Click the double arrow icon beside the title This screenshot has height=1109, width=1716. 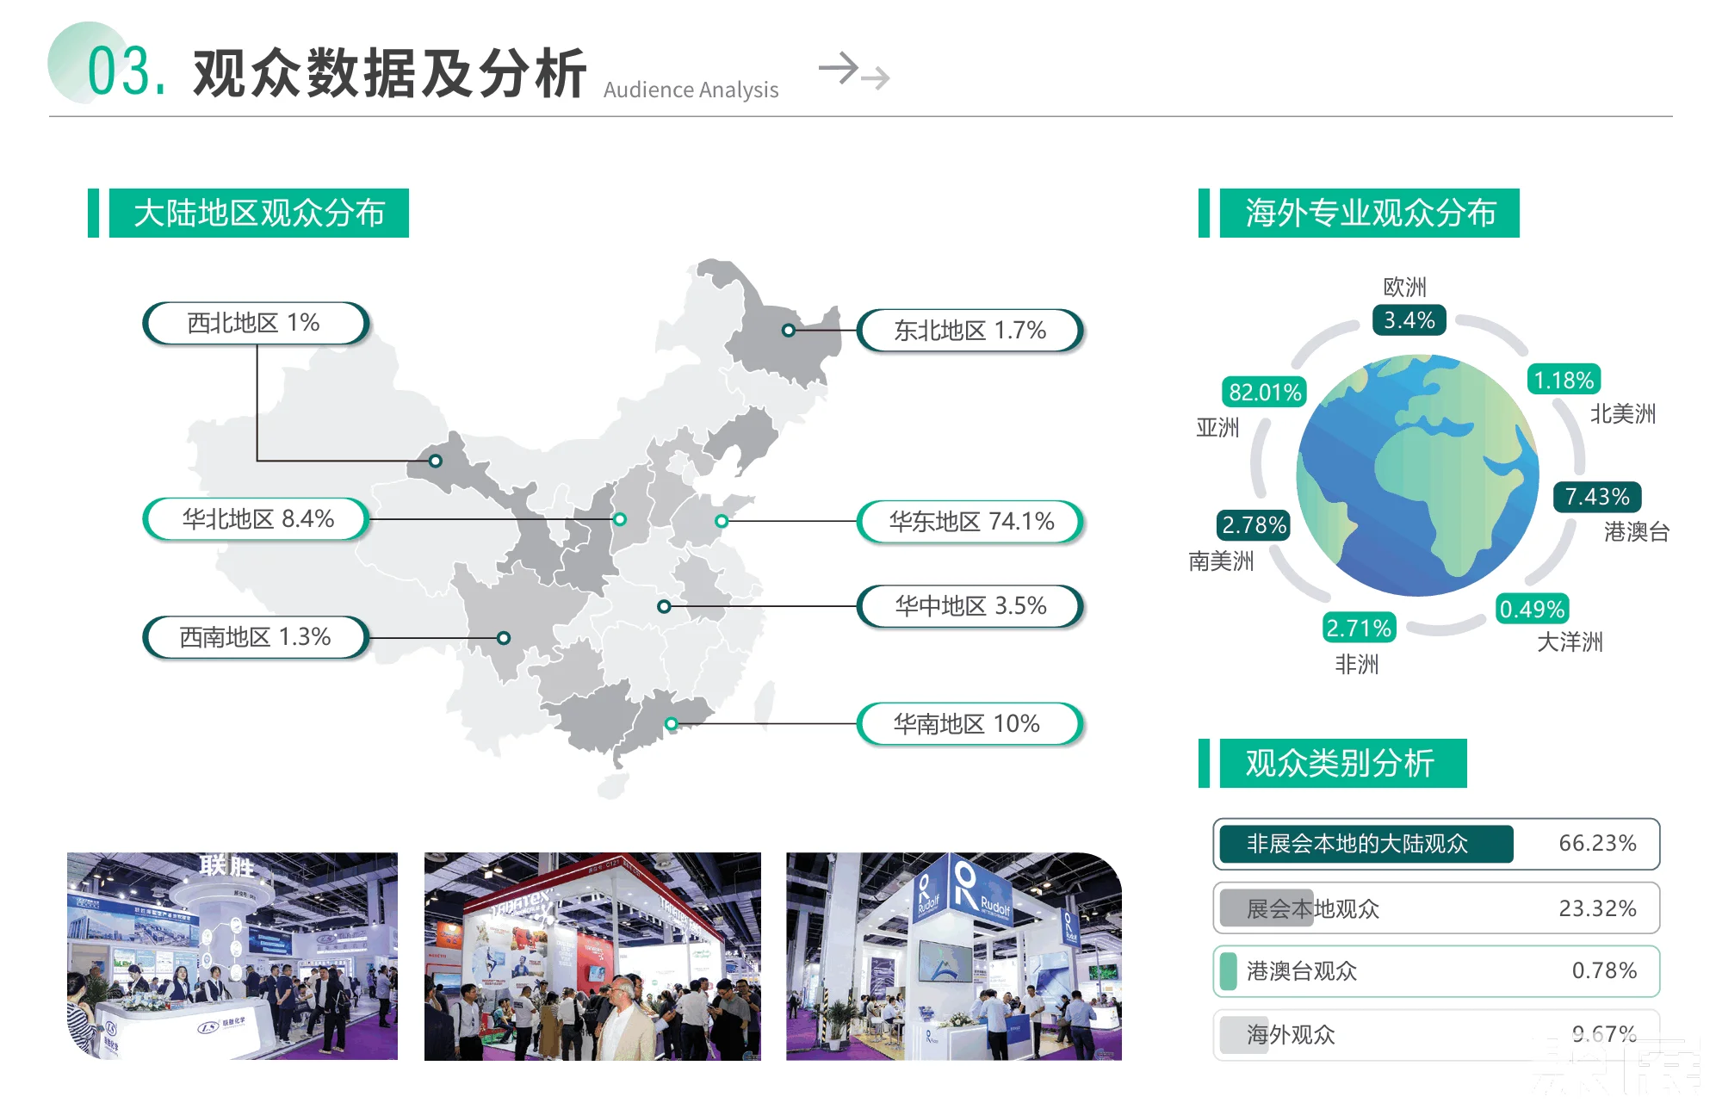[853, 71]
